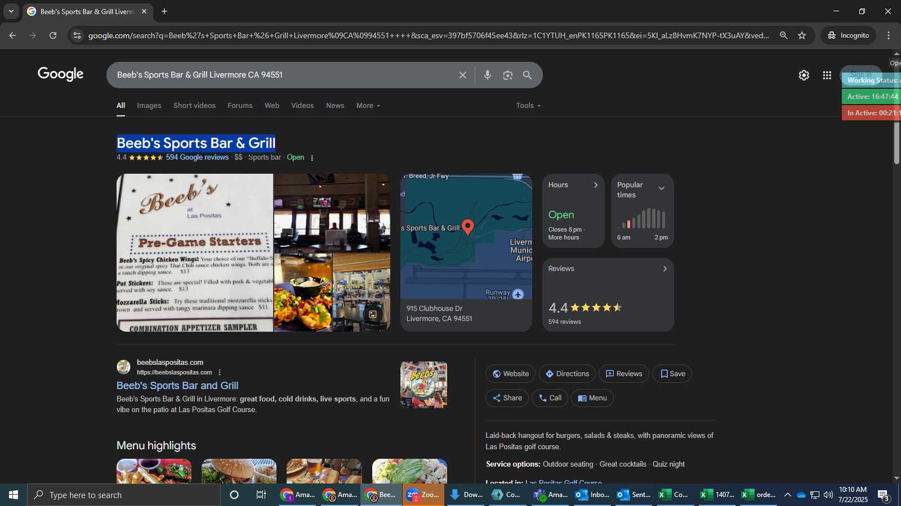Clear the search box text
Viewport: 901px width, 506px height.
click(x=462, y=75)
